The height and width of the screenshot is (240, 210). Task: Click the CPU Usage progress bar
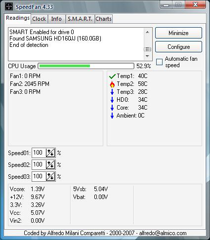point(86,66)
